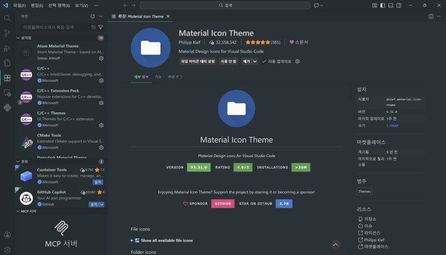This screenshot has height=255, width=446.
Task: Click the 사용 안 함 (Disable) button
Action: 228,61
